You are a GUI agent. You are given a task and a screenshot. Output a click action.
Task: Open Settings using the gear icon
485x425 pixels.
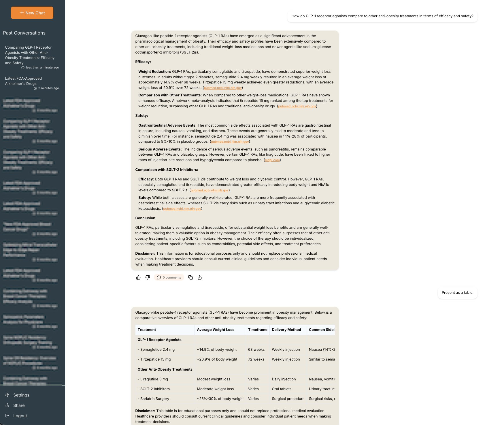click(7, 395)
